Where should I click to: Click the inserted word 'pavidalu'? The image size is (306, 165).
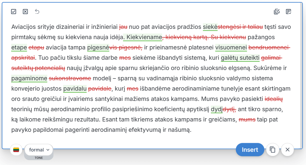pos(75,89)
